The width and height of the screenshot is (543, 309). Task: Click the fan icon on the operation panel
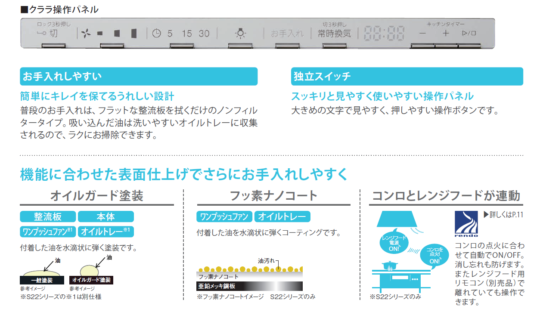pos(84,33)
